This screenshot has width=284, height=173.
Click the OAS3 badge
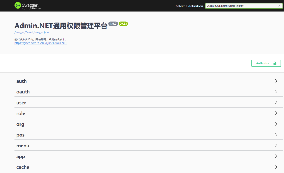pos(123,24)
